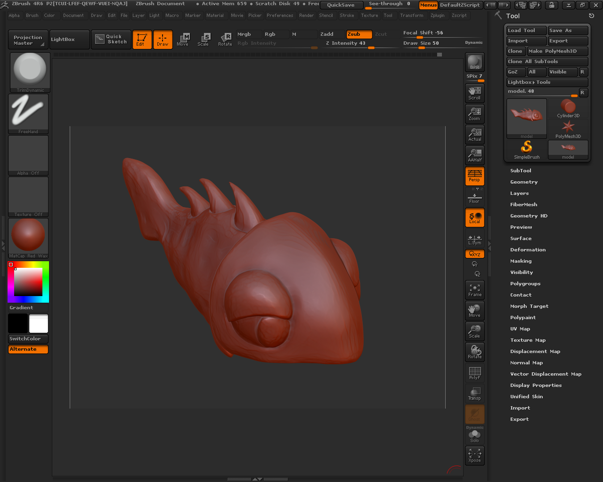
Task: Expand the Display Properties section
Action: [536, 386]
